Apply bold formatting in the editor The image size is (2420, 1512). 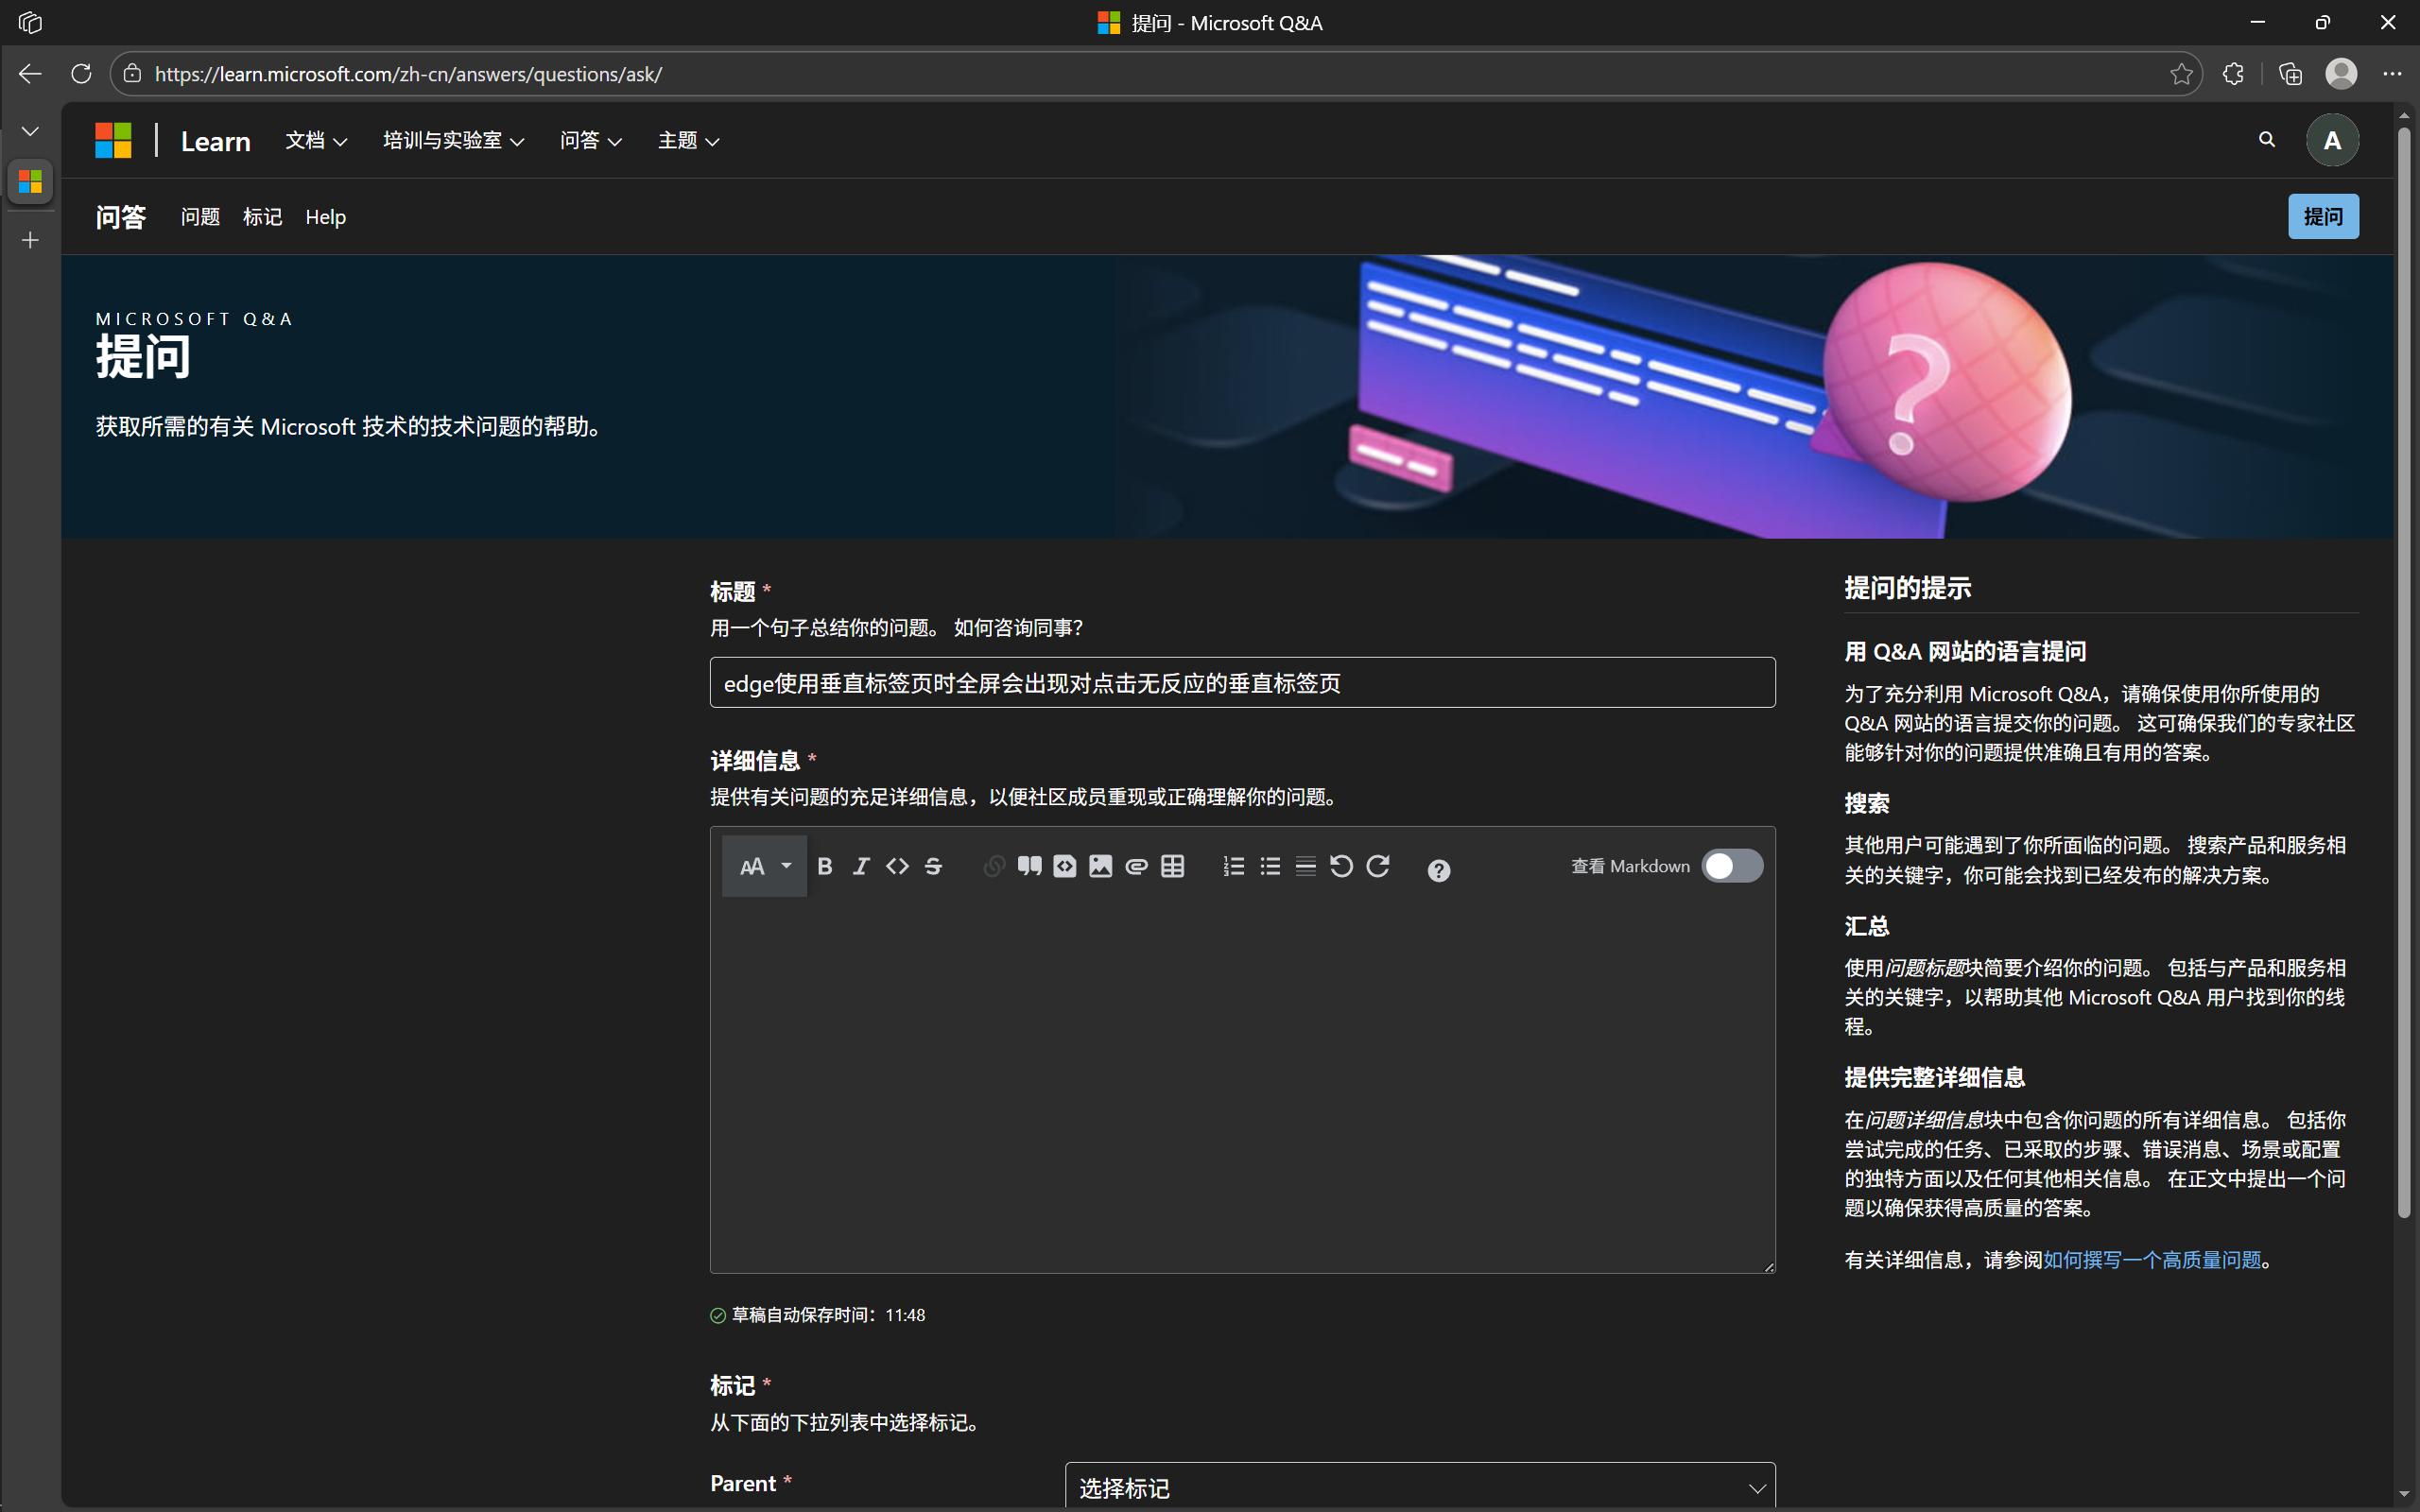click(x=824, y=866)
